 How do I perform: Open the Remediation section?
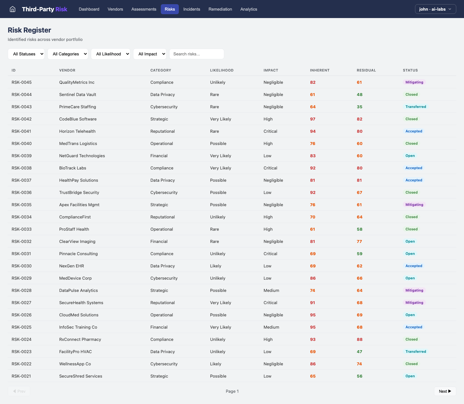tap(220, 9)
